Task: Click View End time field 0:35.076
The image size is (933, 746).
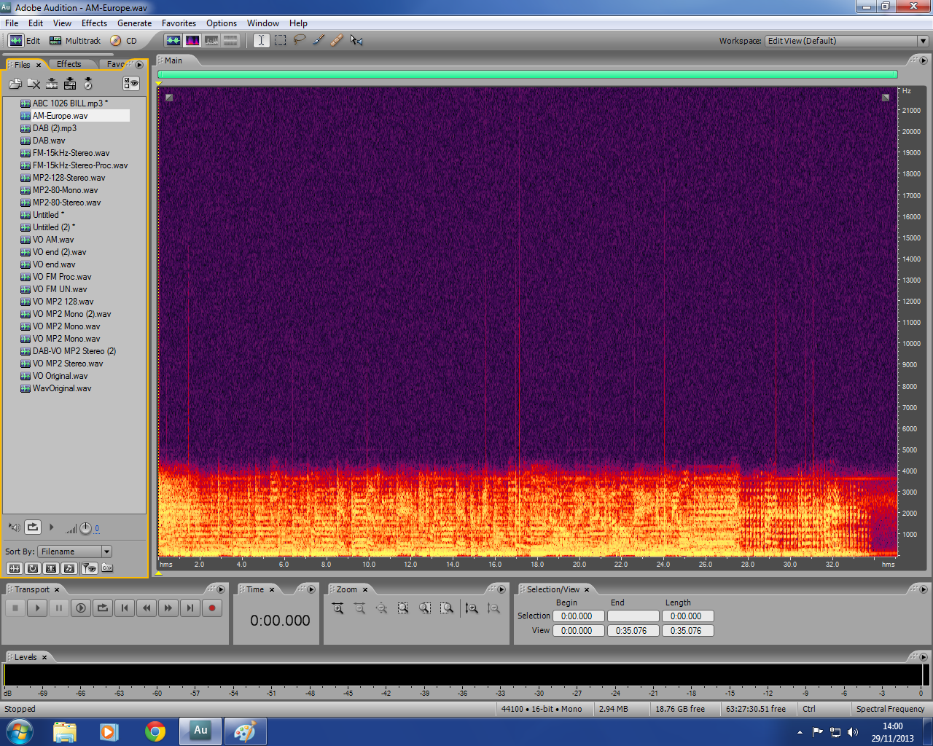Action: pyautogui.click(x=633, y=631)
